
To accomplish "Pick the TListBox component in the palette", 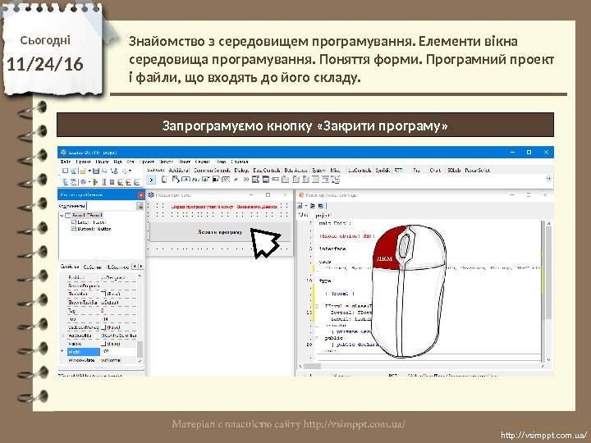I will [255, 180].
